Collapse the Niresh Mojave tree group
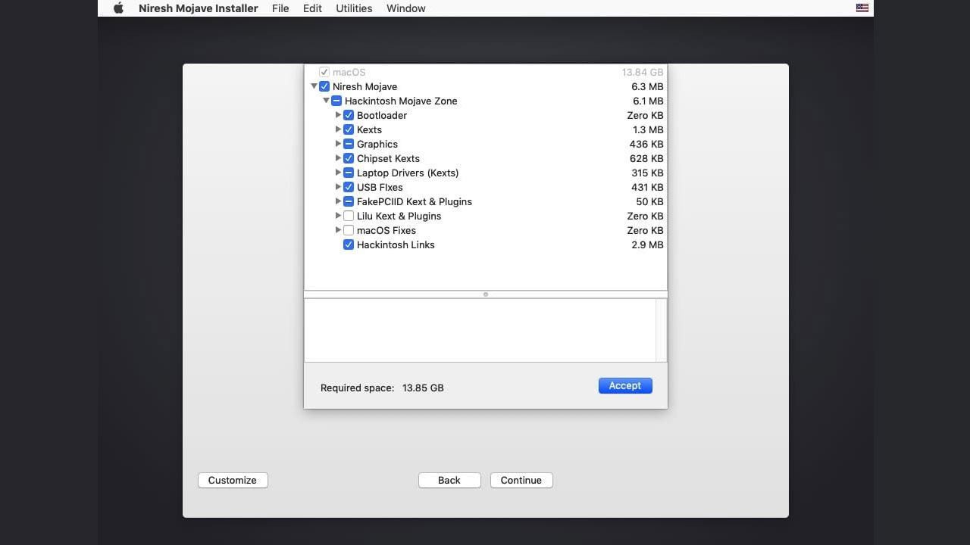Screen dimensions: 970x545 [x=314, y=86]
